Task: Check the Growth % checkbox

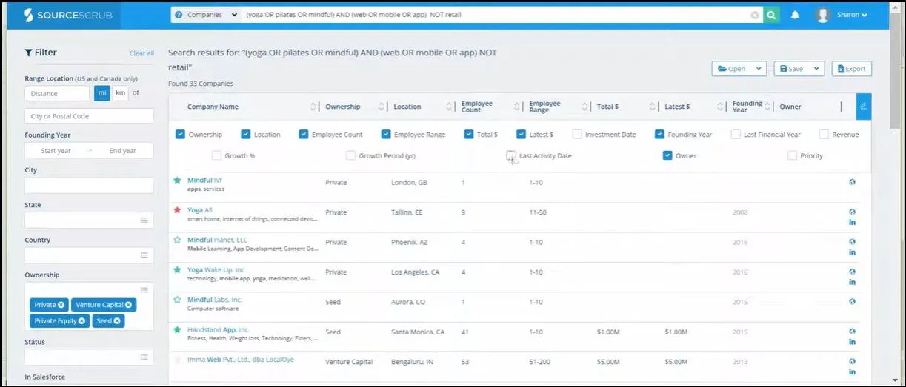Action: (216, 155)
